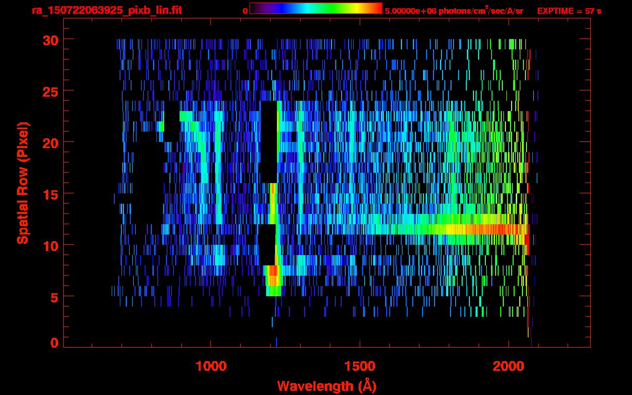The image size is (632, 395).
Task: Click the Spatial Row (Pixel) axis title
Action: (22, 183)
